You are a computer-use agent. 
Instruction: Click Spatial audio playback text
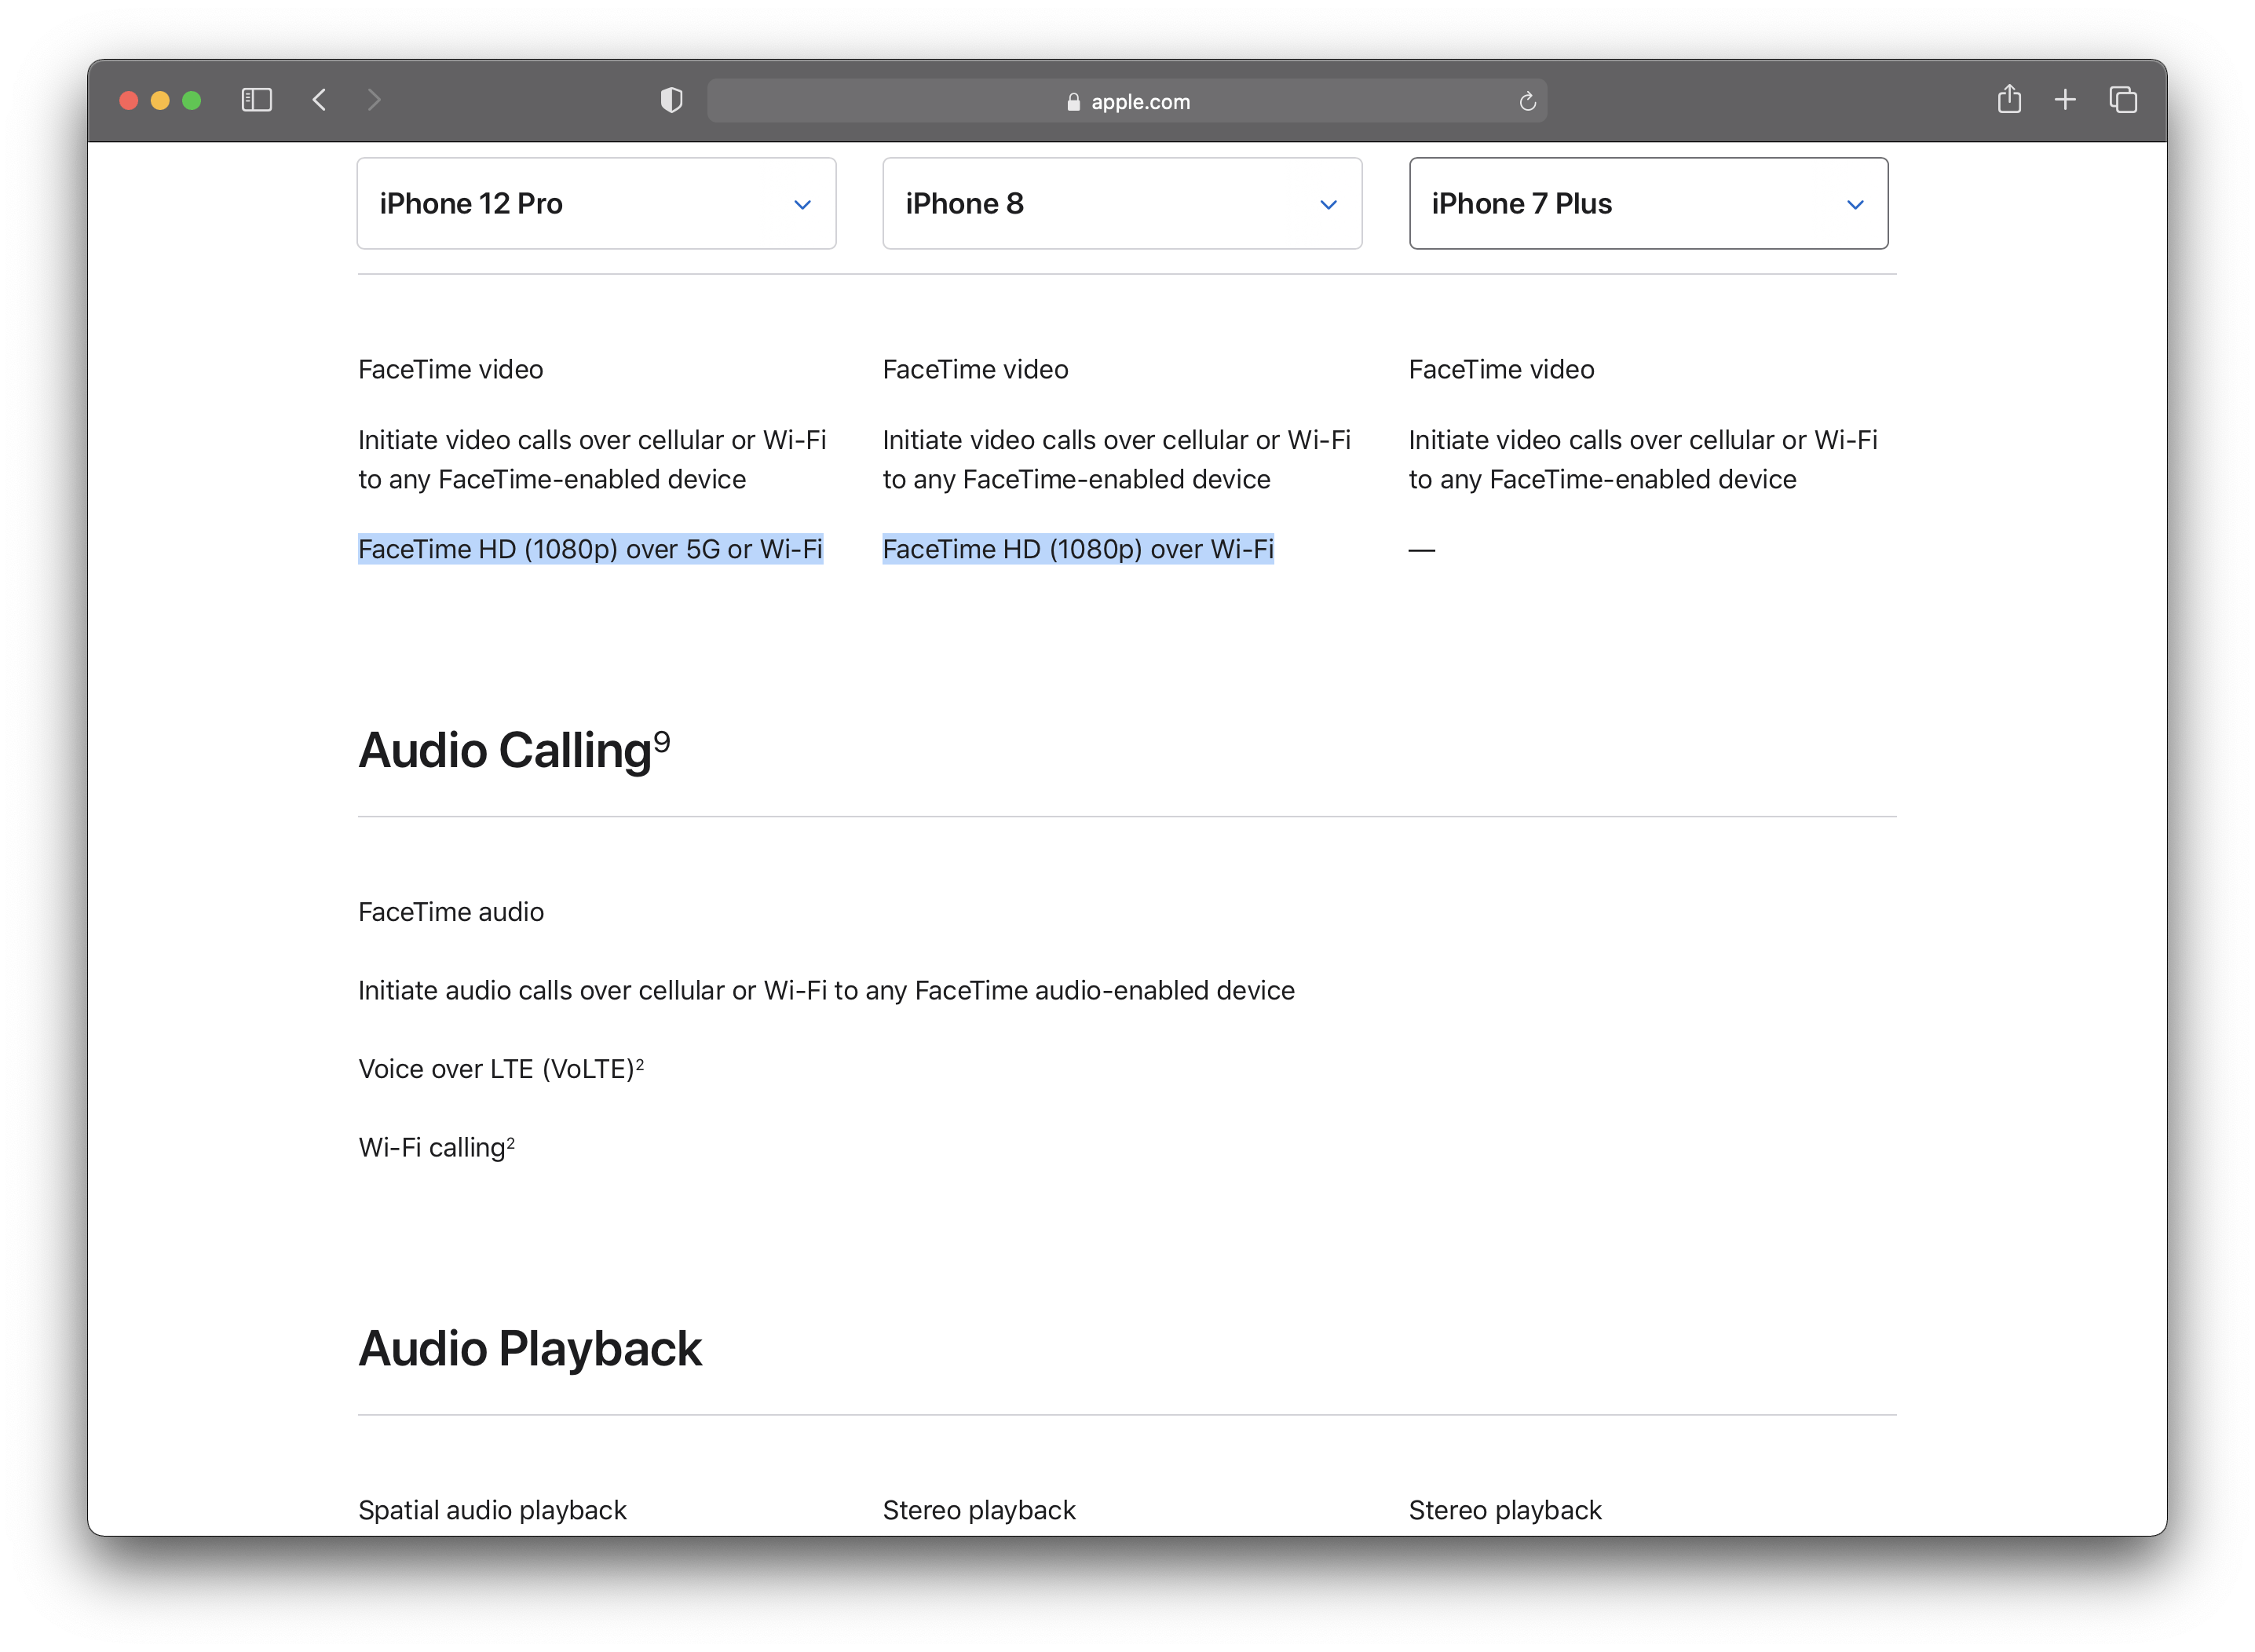coord(492,1510)
